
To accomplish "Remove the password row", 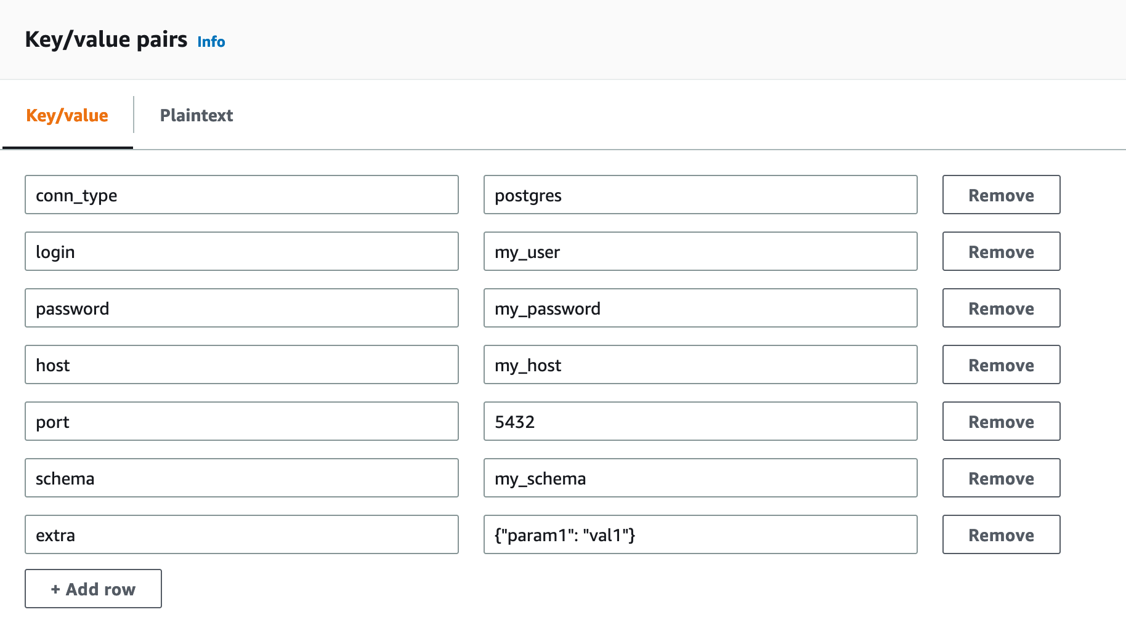I will [1000, 308].
